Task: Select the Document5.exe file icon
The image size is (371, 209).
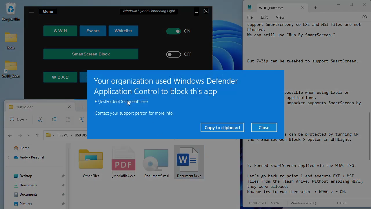Action: (x=189, y=161)
